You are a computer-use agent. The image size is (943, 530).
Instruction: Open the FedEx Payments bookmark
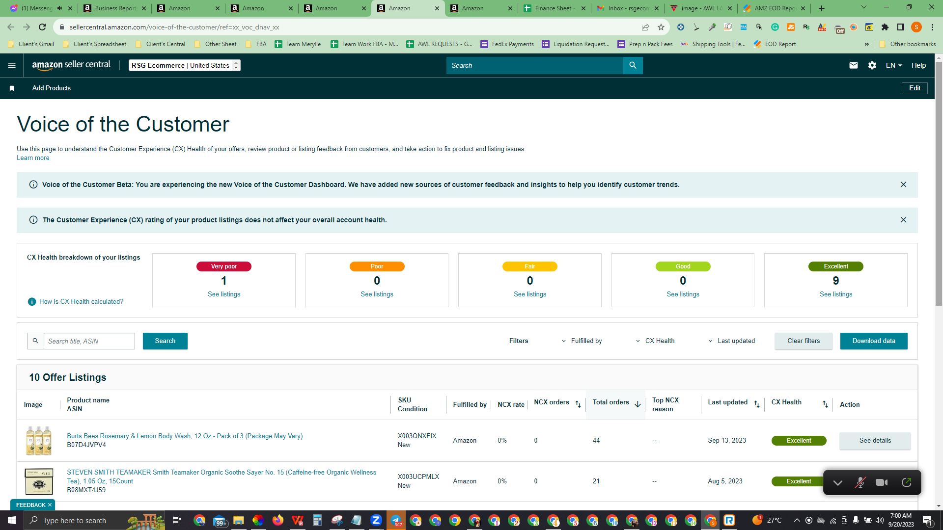pyautogui.click(x=507, y=44)
